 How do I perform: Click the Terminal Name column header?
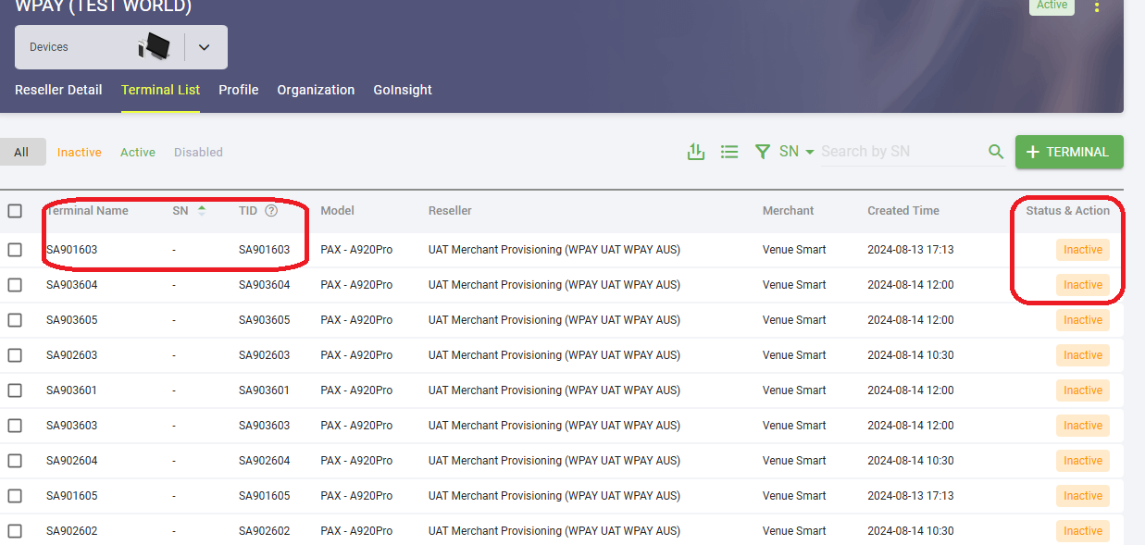pyautogui.click(x=87, y=211)
